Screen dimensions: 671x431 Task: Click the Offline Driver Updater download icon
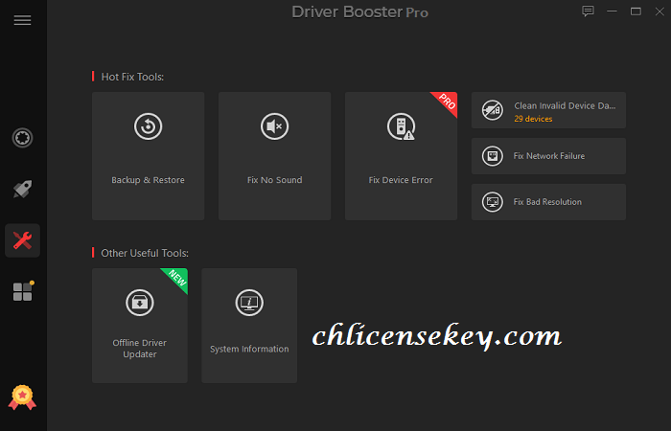click(x=140, y=303)
